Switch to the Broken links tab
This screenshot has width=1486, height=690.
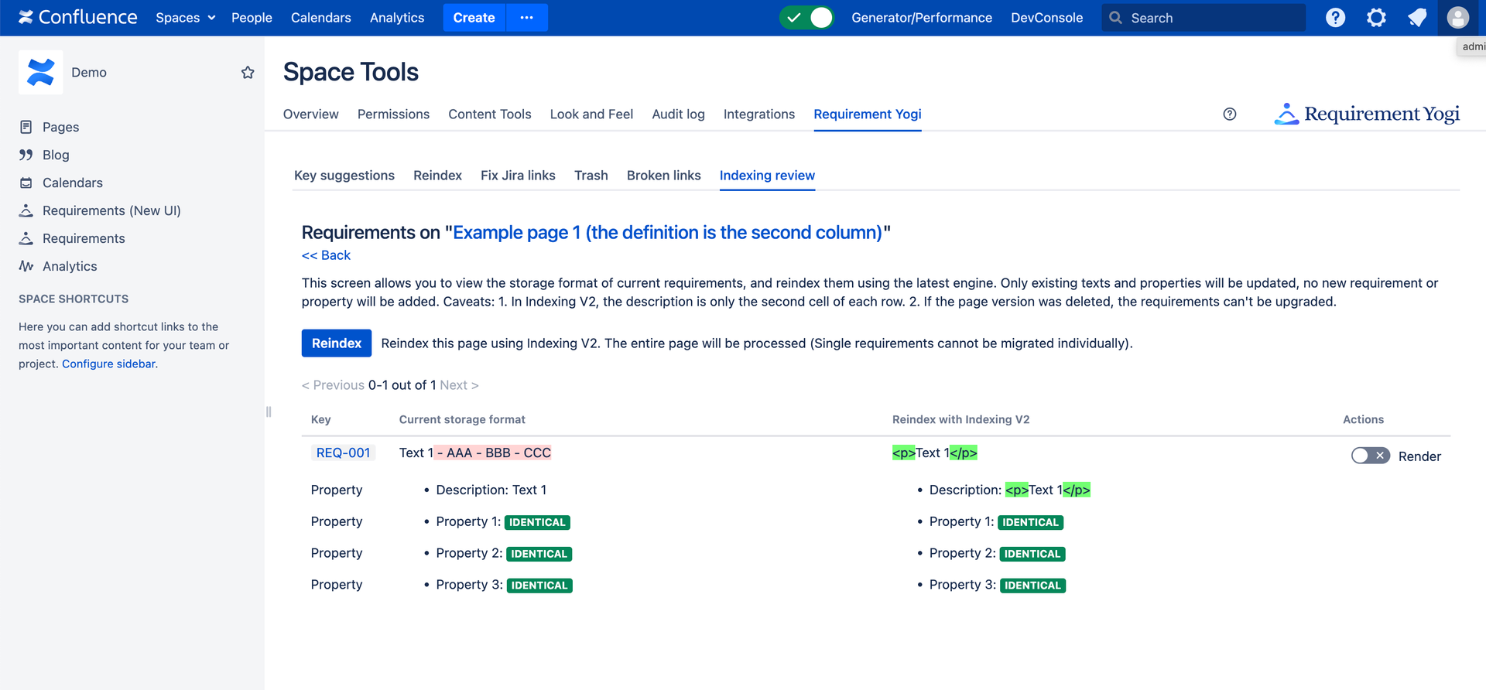pyautogui.click(x=663, y=176)
